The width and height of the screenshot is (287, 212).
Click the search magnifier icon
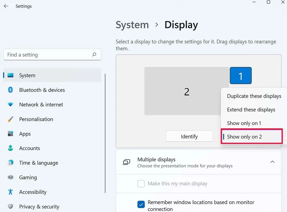(x=94, y=55)
